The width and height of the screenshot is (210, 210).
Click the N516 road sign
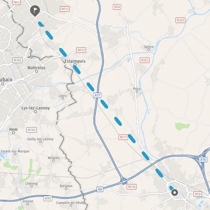coord(132,187)
